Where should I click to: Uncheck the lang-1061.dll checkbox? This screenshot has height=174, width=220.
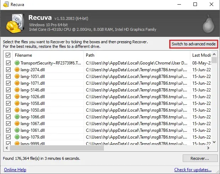point(8,130)
